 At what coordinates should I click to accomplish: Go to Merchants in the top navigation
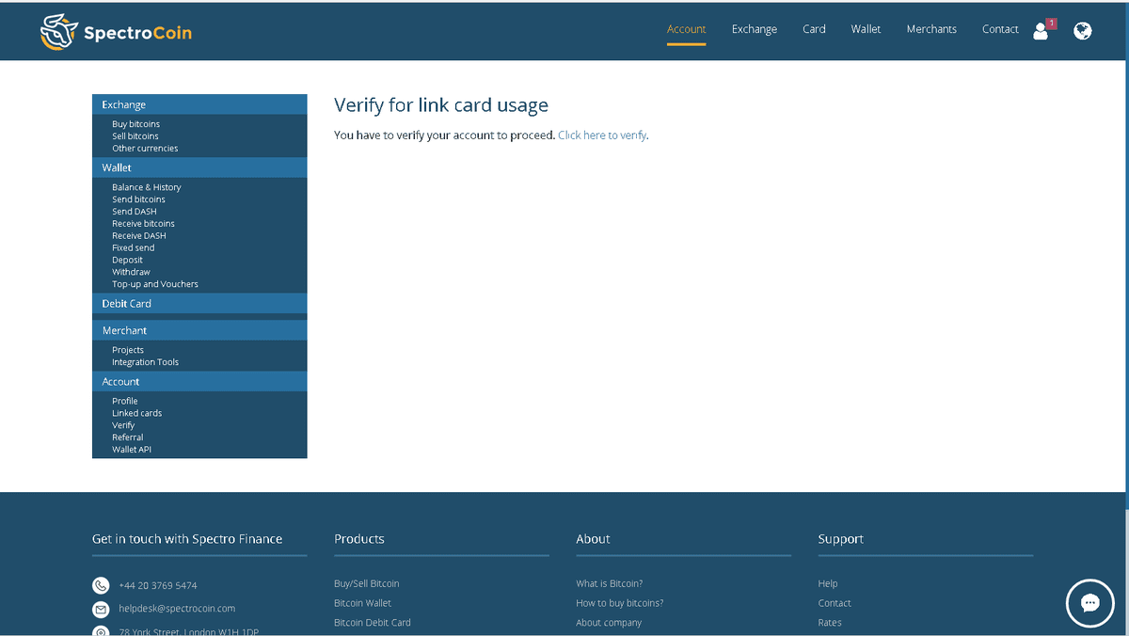(x=930, y=29)
